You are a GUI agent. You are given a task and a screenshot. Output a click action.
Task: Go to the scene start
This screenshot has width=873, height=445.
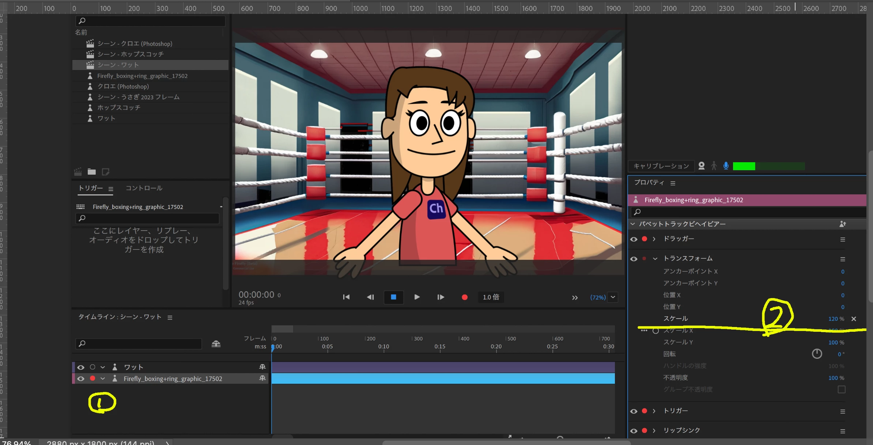[346, 297]
